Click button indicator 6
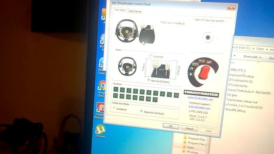274x154 pixels. 149,92
